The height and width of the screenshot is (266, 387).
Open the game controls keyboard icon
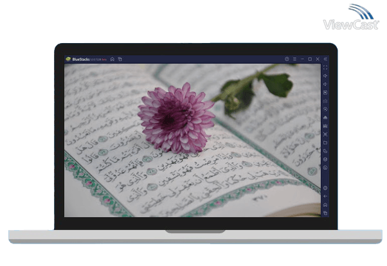coord(325,101)
